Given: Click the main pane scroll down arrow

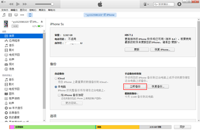Looking at the screenshot, I should coord(199,120).
